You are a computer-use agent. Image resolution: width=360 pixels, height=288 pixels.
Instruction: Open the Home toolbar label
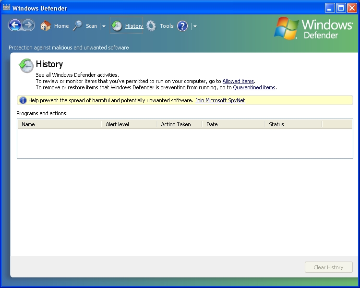61,26
